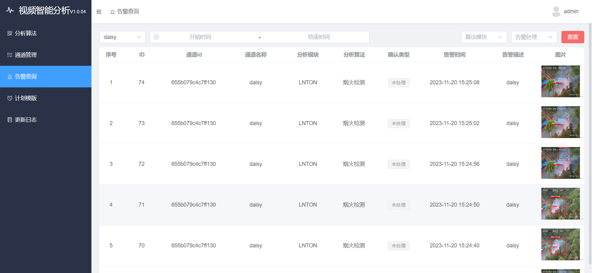The image size is (592, 273).
Task: Click the page vertical scrollbar
Action: pos(590,144)
